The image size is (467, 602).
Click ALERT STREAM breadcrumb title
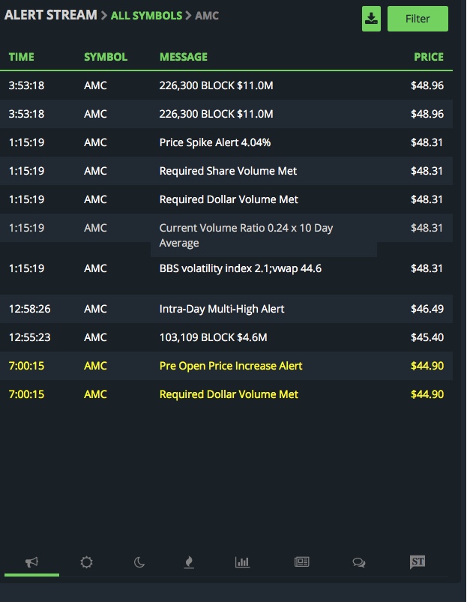[x=51, y=15]
